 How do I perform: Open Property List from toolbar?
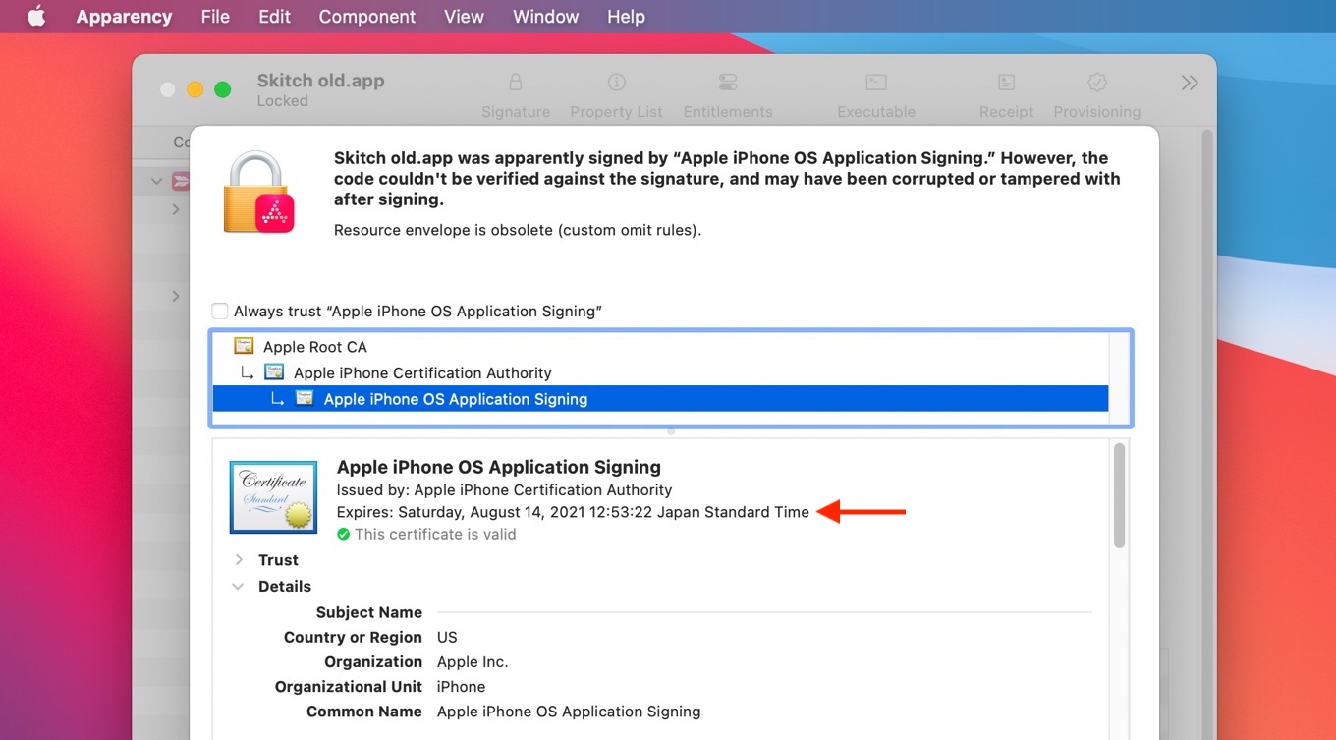tap(616, 95)
